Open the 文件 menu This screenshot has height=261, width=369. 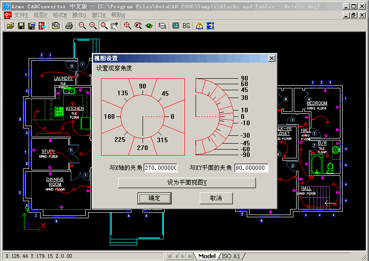click(21, 15)
